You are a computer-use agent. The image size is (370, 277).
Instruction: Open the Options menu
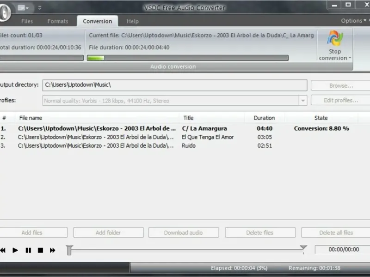353,21
